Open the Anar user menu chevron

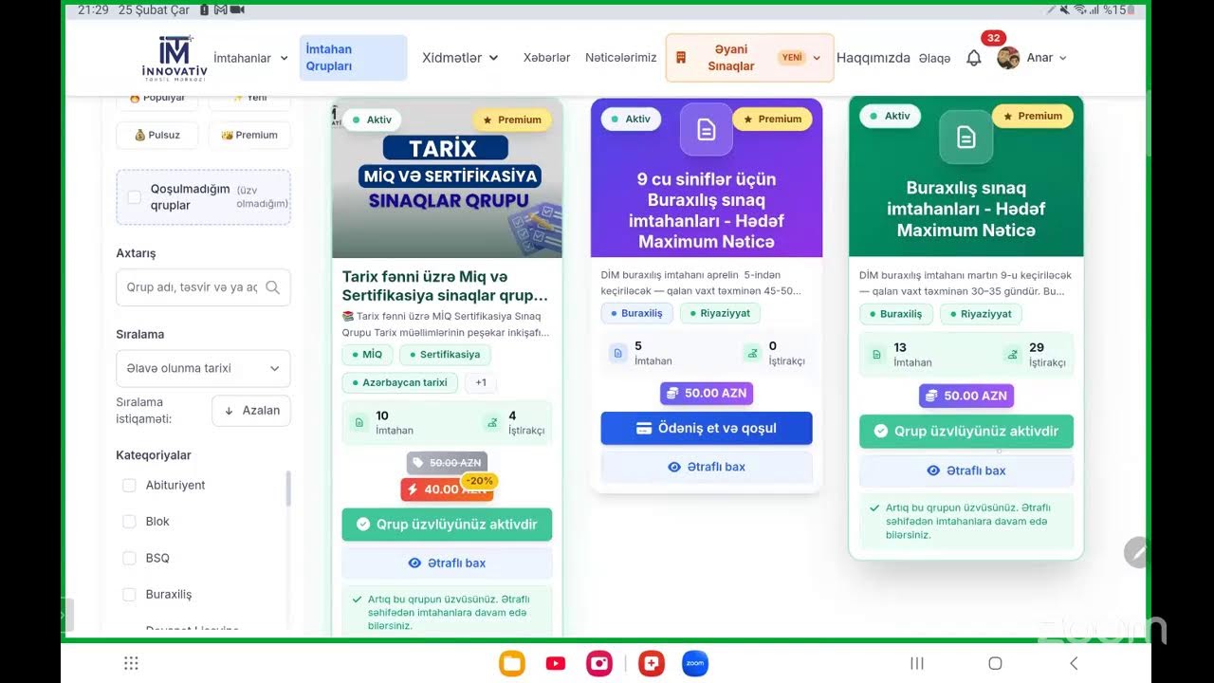pyautogui.click(x=1063, y=58)
